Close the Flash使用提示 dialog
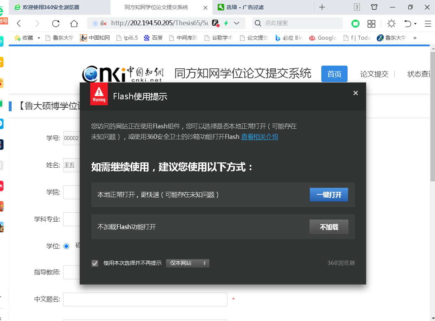The image size is (435, 321). pyautogui.click(x=356, y=93)
